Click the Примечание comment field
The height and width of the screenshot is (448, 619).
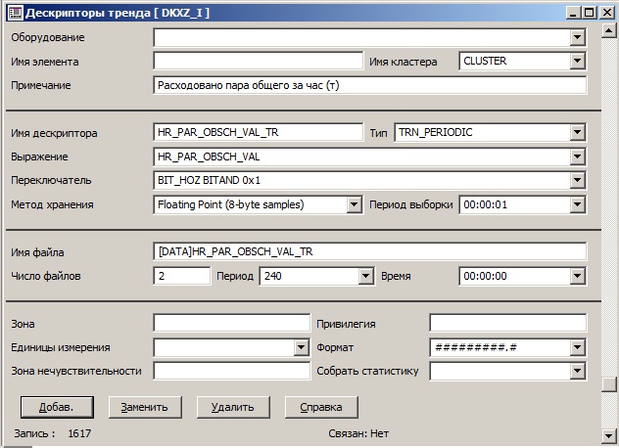click(370, 85)
